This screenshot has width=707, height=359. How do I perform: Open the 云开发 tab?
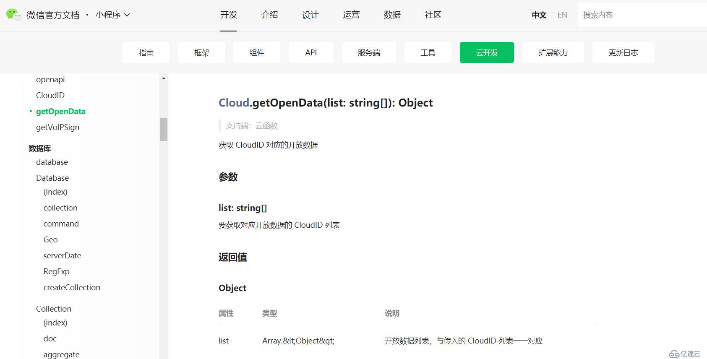click(487, 52)
